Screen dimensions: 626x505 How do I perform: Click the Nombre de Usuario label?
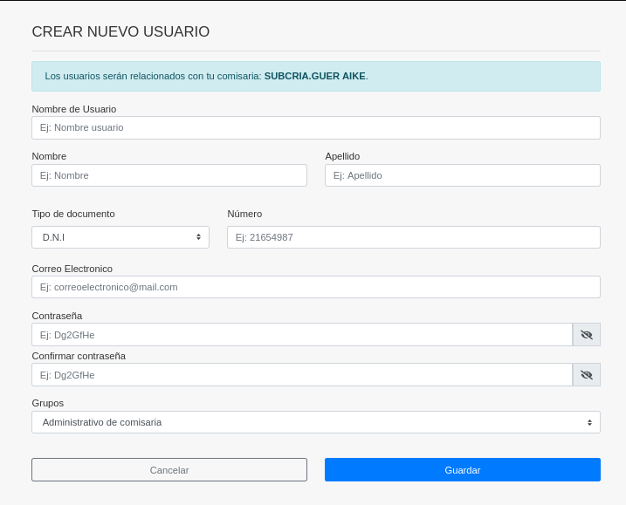74,109
